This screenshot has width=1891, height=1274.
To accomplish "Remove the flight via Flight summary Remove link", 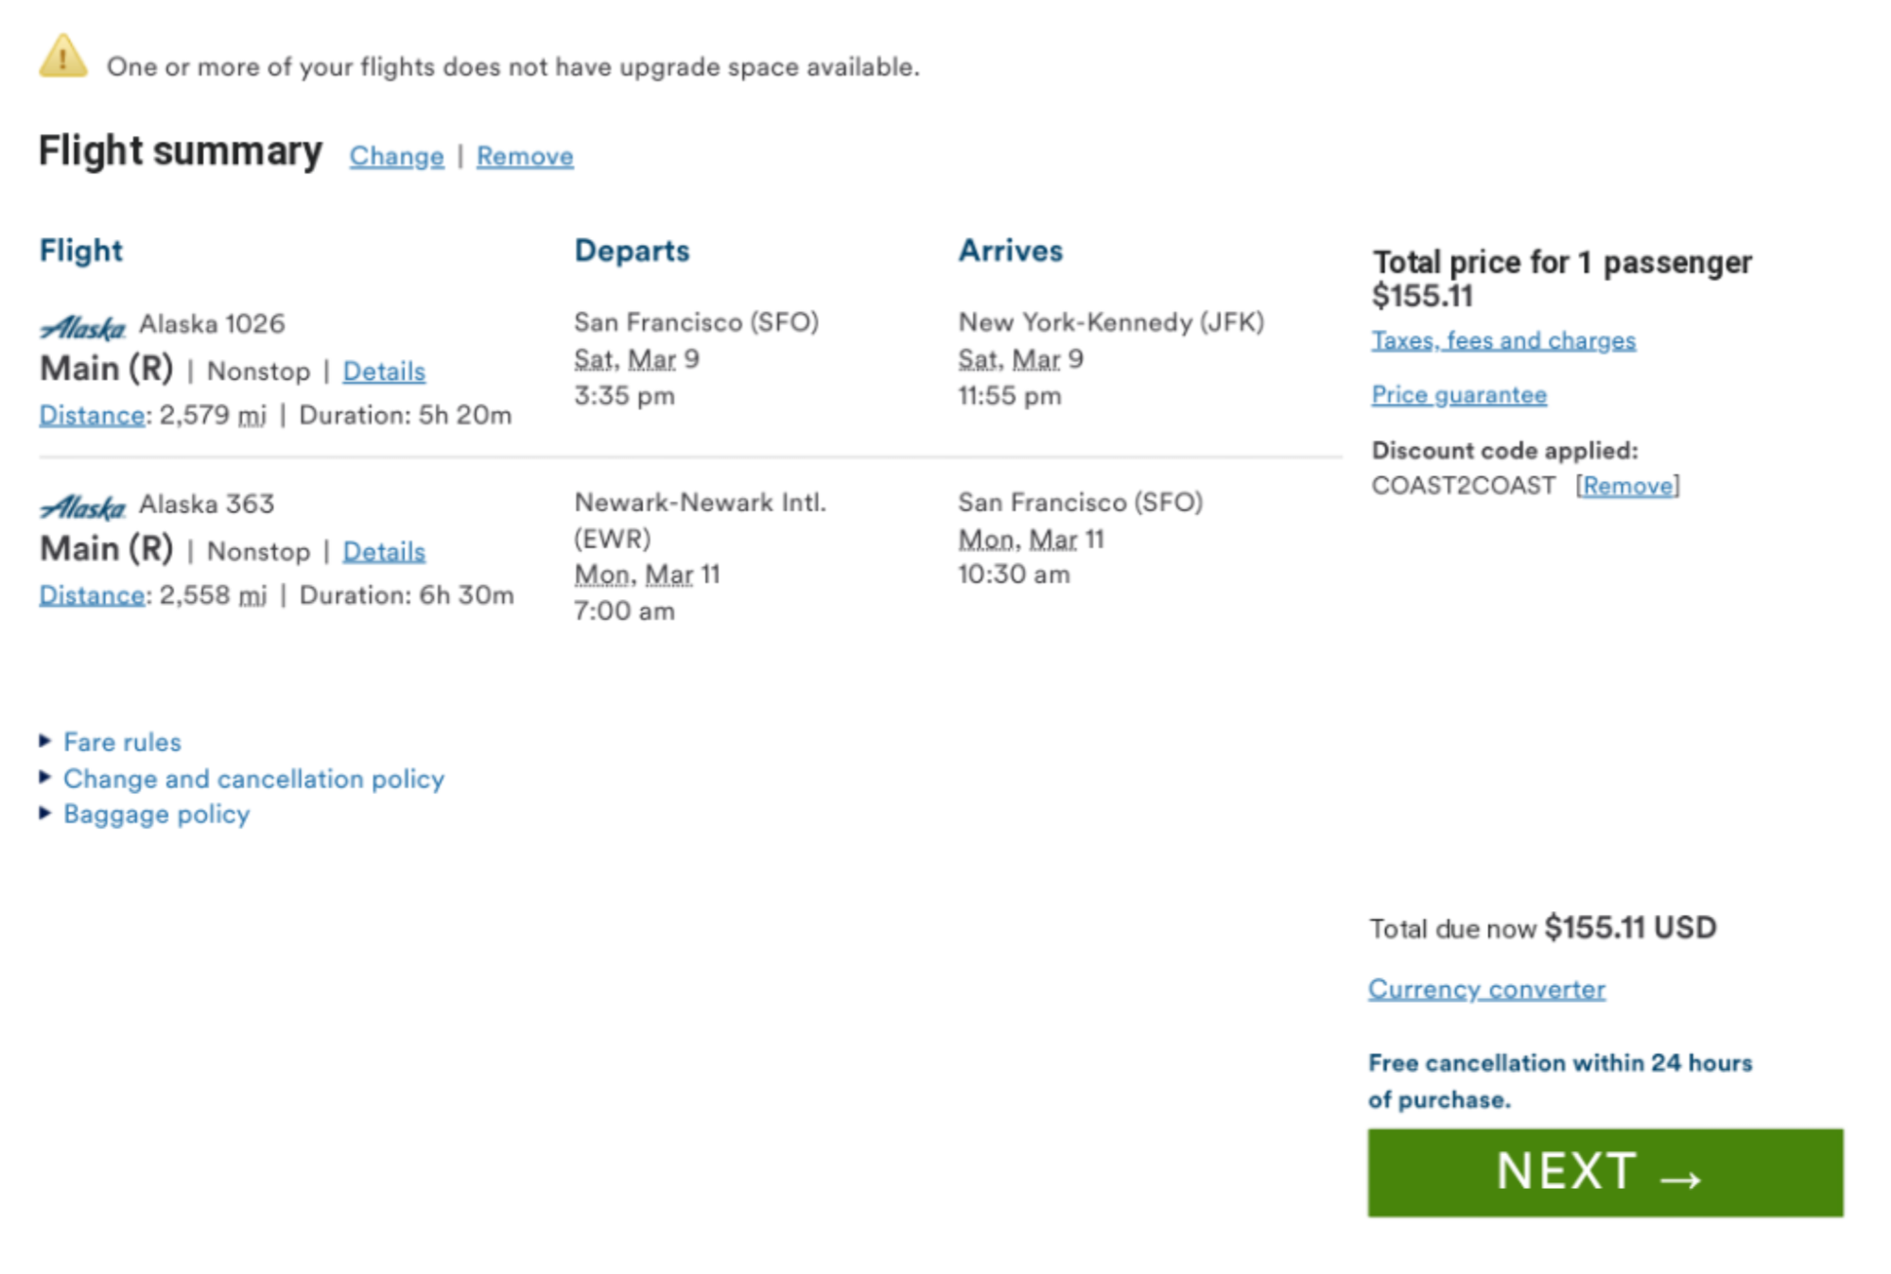I will point(525,156).
